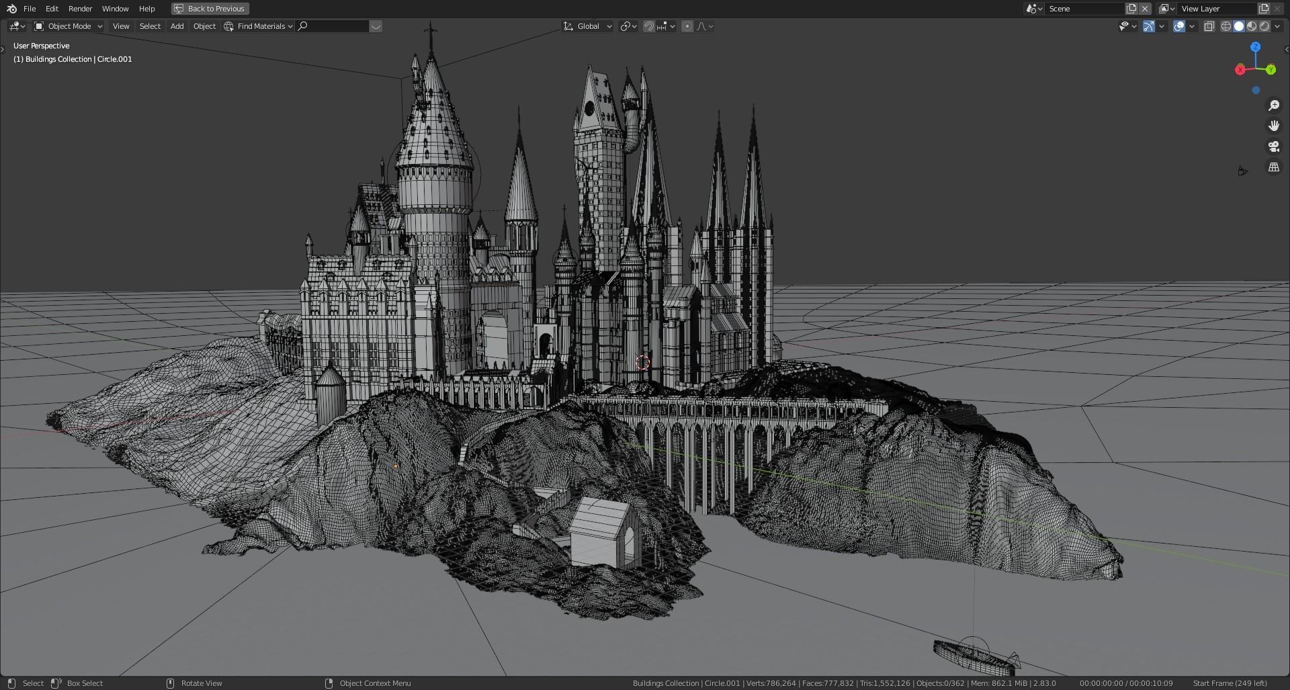
Task: Expand the sidebar with the right-edge arrow
Action: (x=1287, y=49)
